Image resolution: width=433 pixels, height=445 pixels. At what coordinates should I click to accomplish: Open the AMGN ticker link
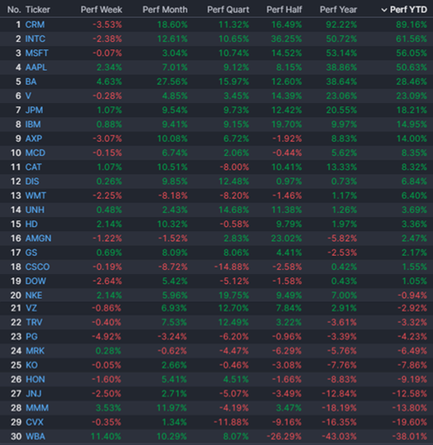click(38, 239)
